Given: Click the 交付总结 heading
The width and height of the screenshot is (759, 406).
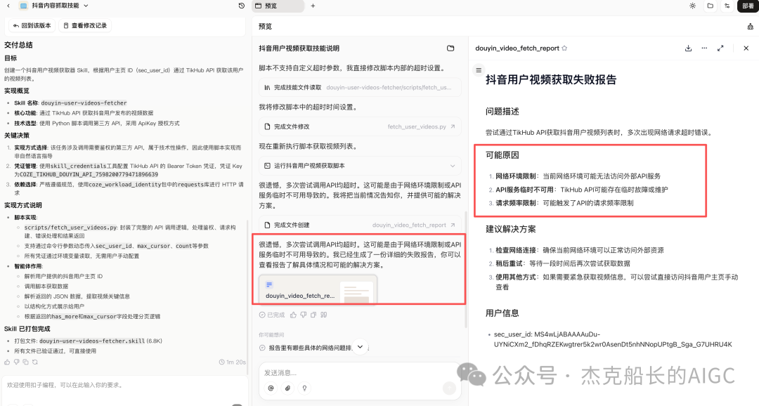Looking at the screenshot, I should 18,45.
